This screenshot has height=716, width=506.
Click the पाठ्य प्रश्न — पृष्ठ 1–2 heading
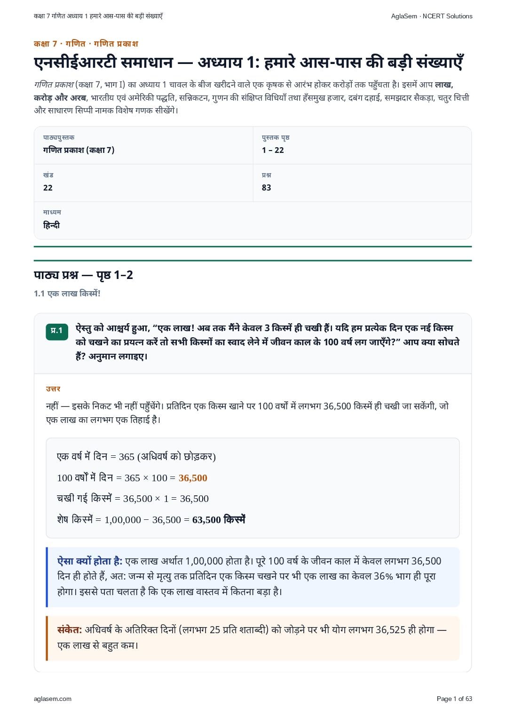pyautogui.click(x=83, y=275)
